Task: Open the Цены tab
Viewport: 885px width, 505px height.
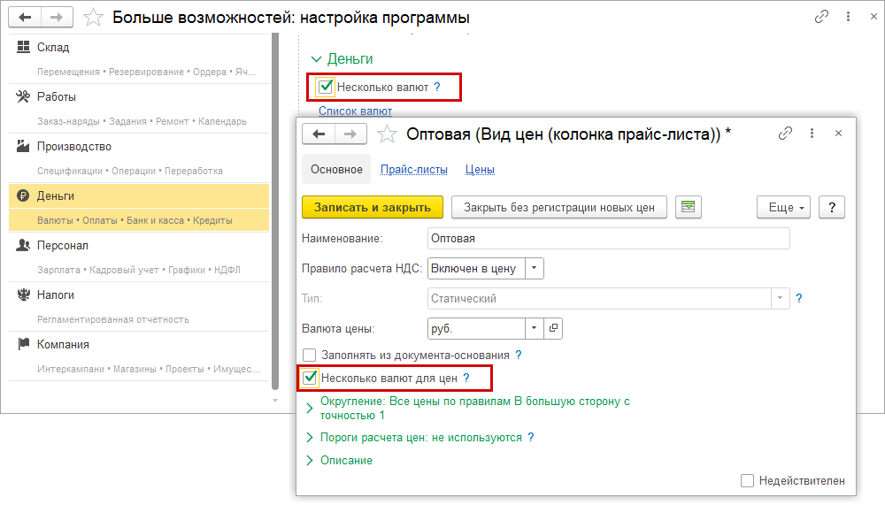Action: click(x=480, y=169)
